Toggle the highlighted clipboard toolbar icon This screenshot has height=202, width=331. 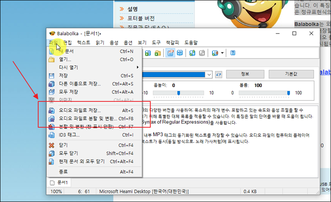170,53
